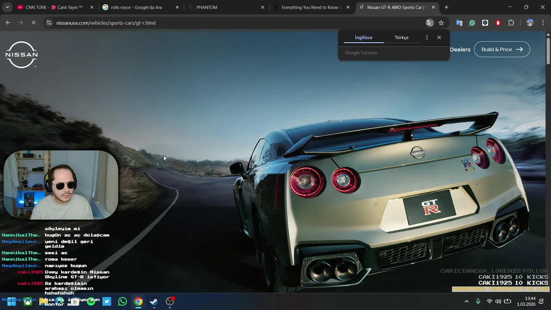551x310 pixels.
Task: Stop loading the page with the X button
Action: (34, 23)
